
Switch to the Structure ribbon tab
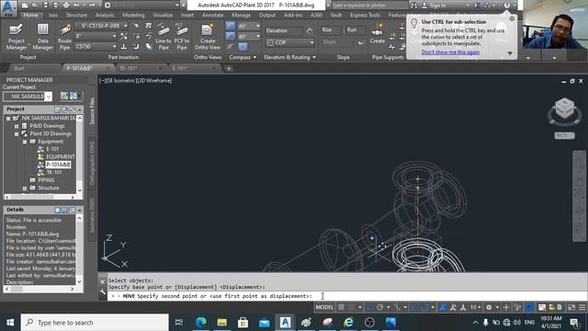tap(76, 15)
